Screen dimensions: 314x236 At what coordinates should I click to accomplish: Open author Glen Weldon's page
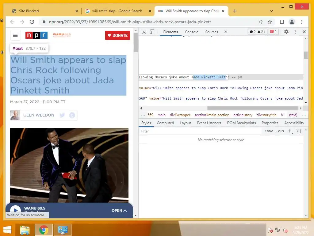click(x=39, y=115)
